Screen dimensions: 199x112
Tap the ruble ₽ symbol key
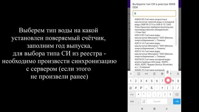(x=141, y=88)
